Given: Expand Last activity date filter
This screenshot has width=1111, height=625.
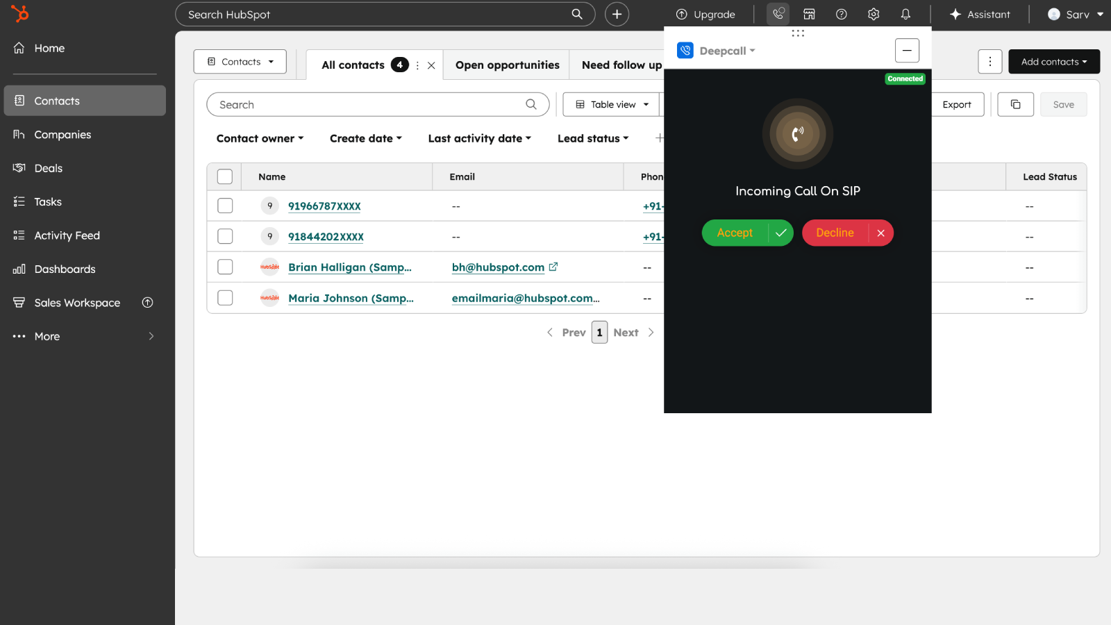Looking at the screenshot, I should pos(479,138).
